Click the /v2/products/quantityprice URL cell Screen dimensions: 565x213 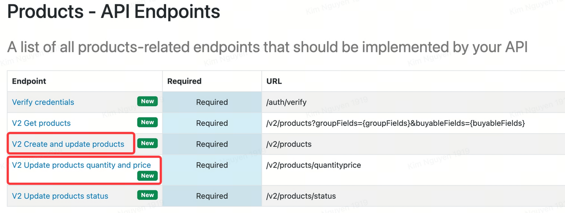pyautogui.click(x=314, y=165)
